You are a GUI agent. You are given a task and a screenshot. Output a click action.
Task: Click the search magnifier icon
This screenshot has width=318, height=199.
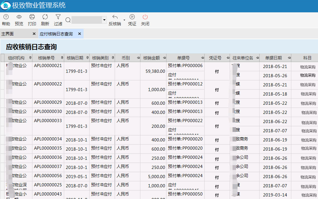68,20
